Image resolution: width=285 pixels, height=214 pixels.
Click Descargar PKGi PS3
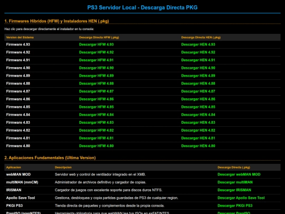[235, 206]
